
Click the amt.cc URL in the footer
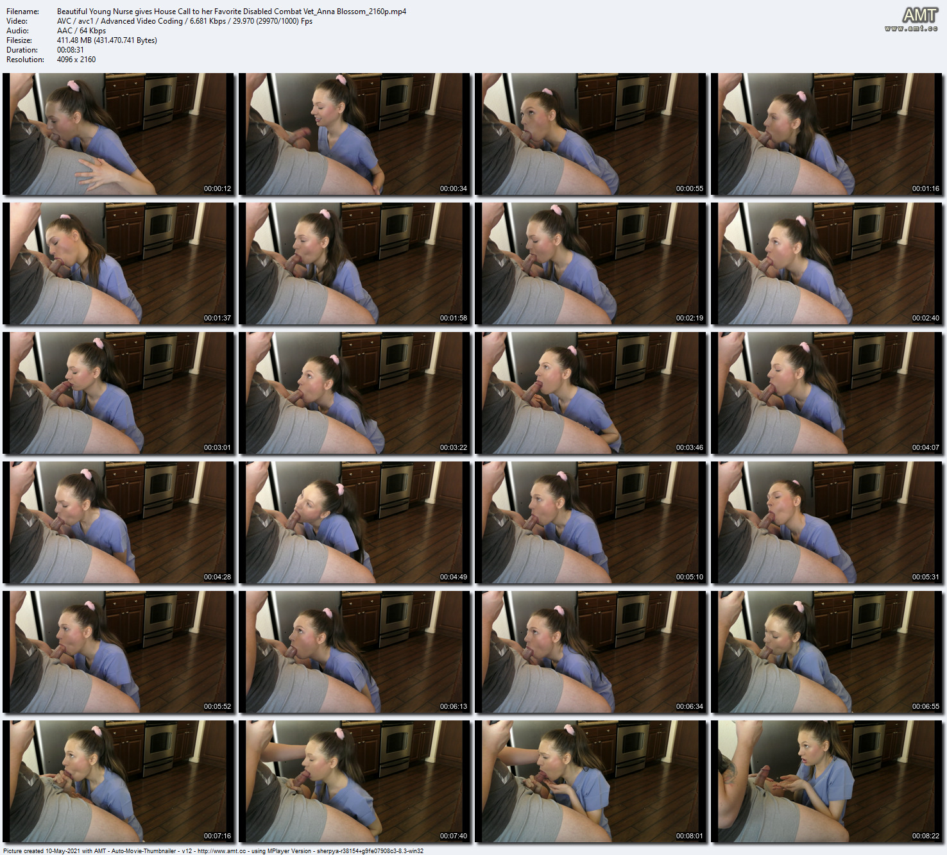click(221, 851)
